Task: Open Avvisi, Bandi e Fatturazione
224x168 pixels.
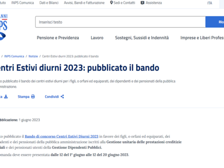Action: point(84,3)
